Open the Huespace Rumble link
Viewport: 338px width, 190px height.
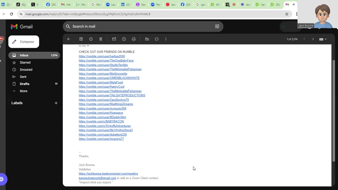tap(101, 113)
